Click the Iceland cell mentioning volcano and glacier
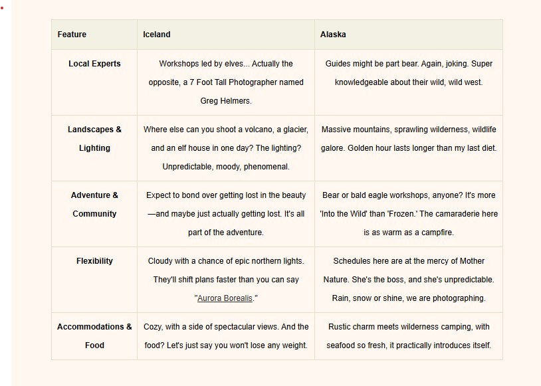 pos(226,148)
